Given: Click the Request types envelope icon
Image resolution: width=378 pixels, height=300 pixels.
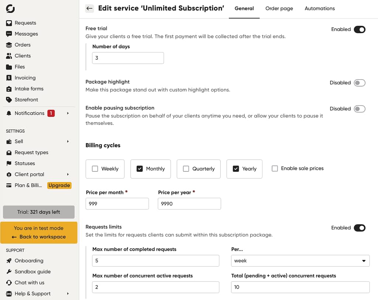Looking at the screenshot, I should (9, 153).
